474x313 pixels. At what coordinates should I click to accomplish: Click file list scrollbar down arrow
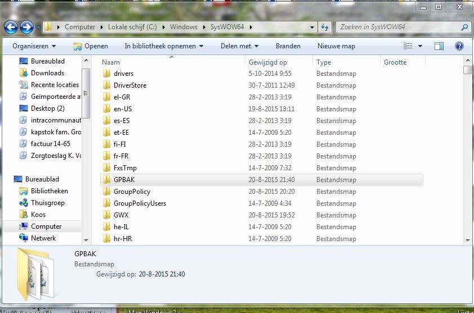point(468,241)
